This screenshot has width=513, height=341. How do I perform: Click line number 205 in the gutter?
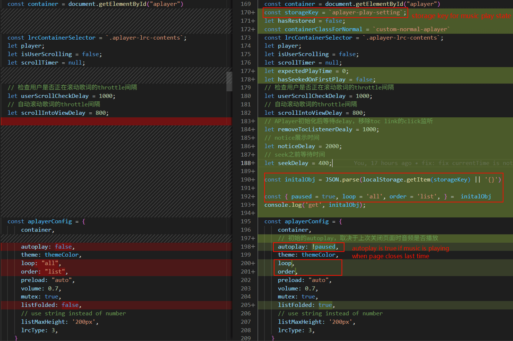(246, 305)
